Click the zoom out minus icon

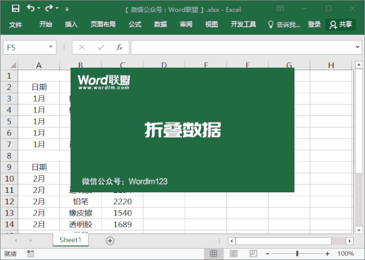coord(266,254)
